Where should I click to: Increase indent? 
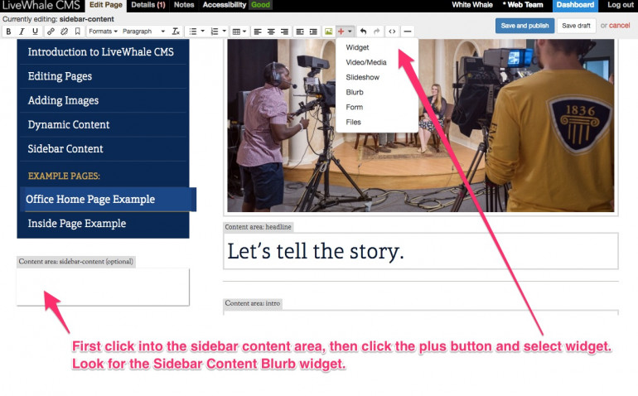pyautogui.click(x=313, y=31)
